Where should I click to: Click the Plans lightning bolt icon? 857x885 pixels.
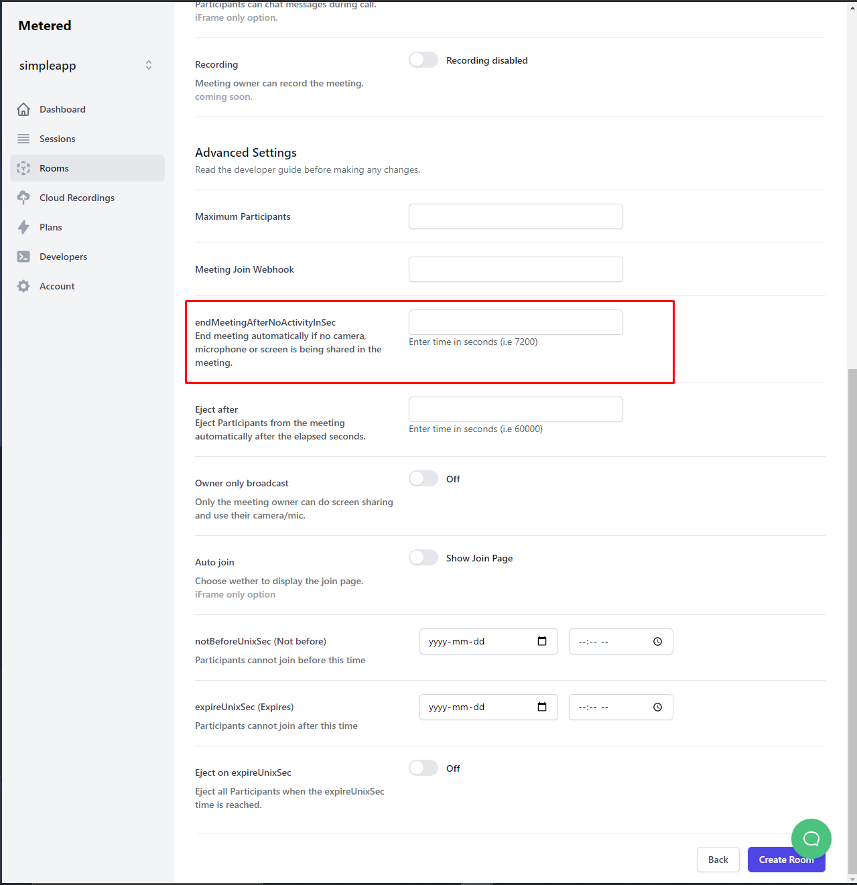click(x=23, y=227)
